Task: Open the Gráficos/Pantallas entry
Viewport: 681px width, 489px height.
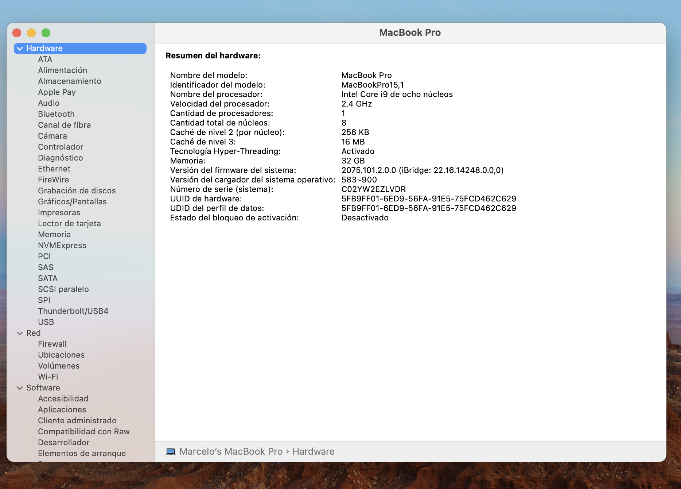Action: (72, 202)
